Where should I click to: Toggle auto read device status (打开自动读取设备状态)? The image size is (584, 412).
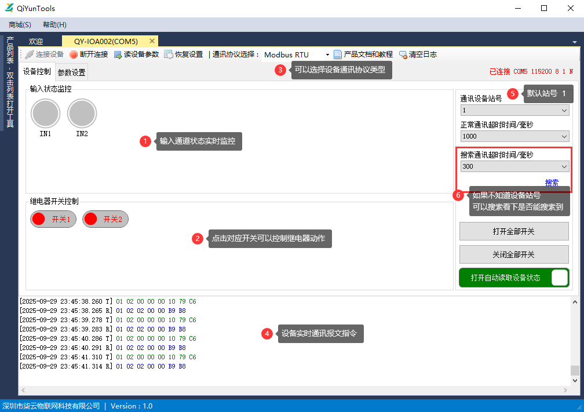pyautogui.click(x=559, y=278)
